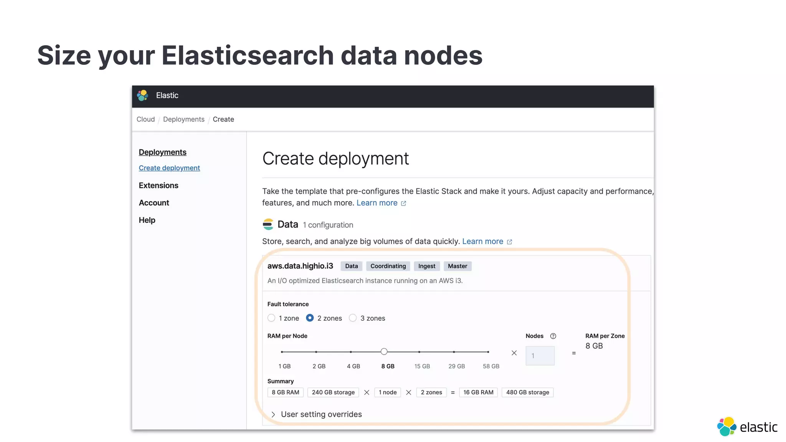The image size is (786, 442).
Task: Click external link icon after Data Learn more
Action: (509, 242)
